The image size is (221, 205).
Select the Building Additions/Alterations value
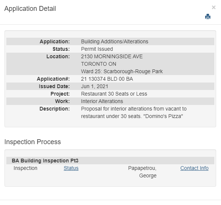(114, 41)
